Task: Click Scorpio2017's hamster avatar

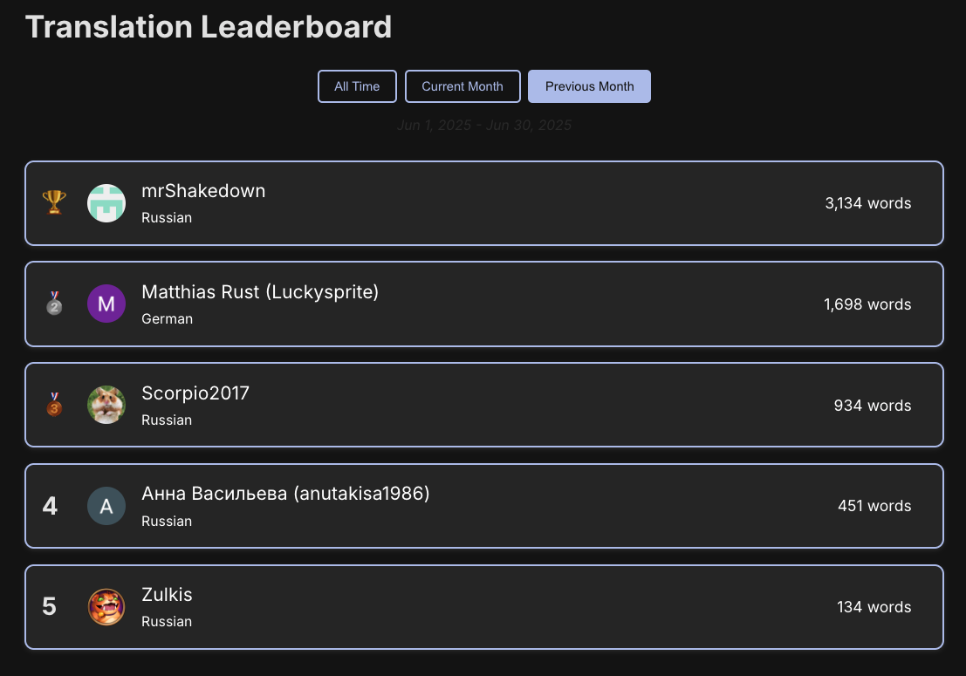Action: pyautogui.click(x=106, y=405)
